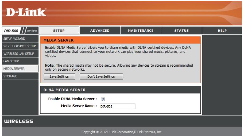
Task: Click the WIRELESS footer logo
Action: (19, 121)
